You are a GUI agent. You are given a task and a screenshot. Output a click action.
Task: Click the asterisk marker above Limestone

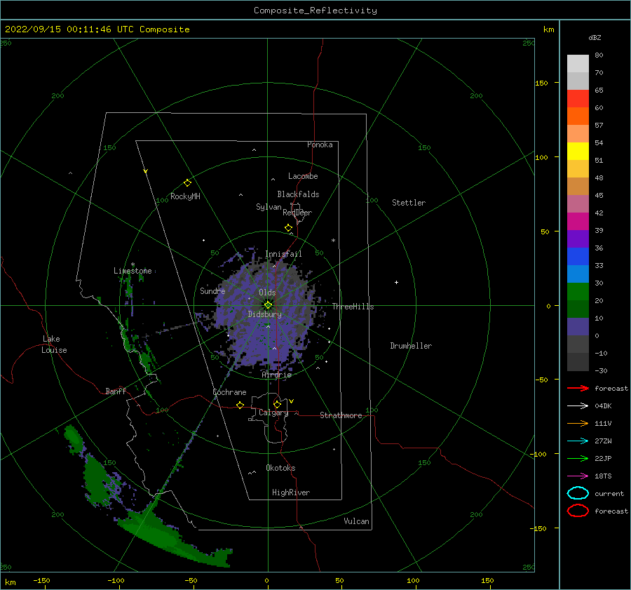[x=133, y=264]
